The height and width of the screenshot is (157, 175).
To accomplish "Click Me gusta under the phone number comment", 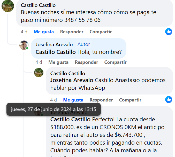I will tap(44, 32).
